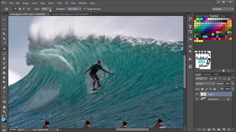The width and height of the screenshot is (236, 132).
Task: Select the Content-Aware Move tool in toolbox
Action: click(x=4, y=49)
